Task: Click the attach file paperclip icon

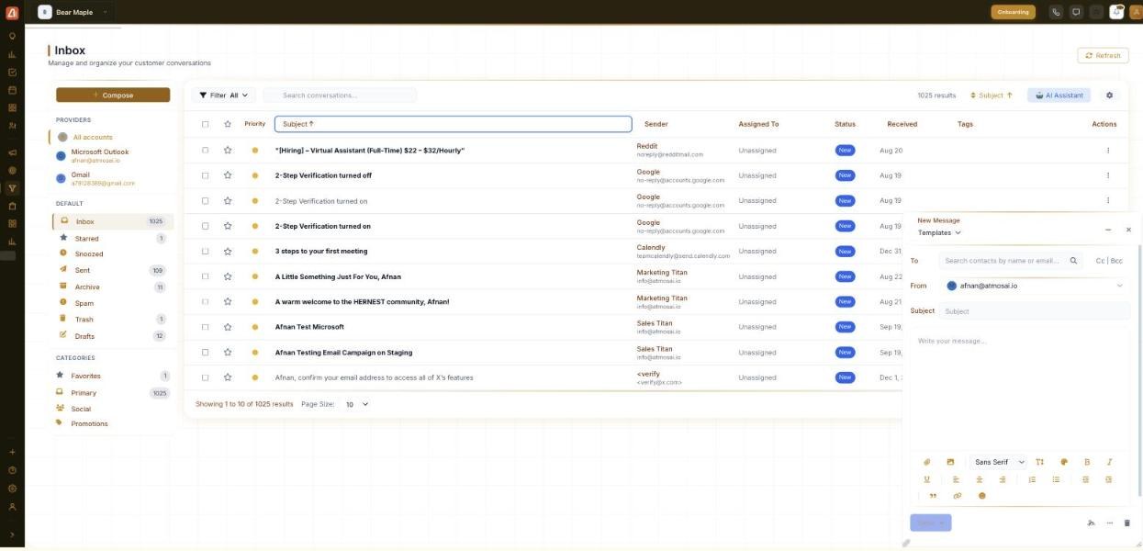Action: [927, 462]
